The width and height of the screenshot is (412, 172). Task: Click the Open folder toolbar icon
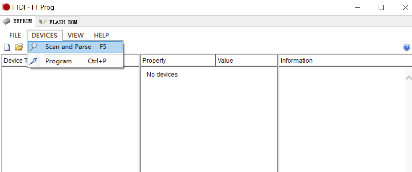[19, 47]
